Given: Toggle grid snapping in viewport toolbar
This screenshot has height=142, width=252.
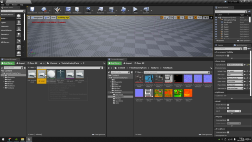Looking at the screenshot, I should pos(178,17).
